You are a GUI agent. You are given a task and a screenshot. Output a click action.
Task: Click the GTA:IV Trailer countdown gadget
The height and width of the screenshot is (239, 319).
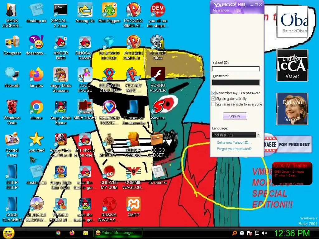tap(292, 174)
